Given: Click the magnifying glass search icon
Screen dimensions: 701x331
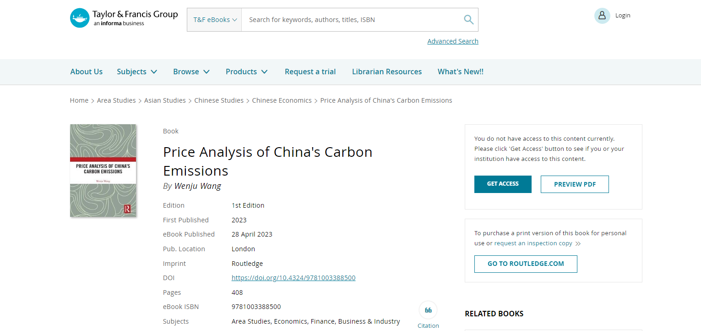Looking at the screenshot, I should tap(468, 20).
